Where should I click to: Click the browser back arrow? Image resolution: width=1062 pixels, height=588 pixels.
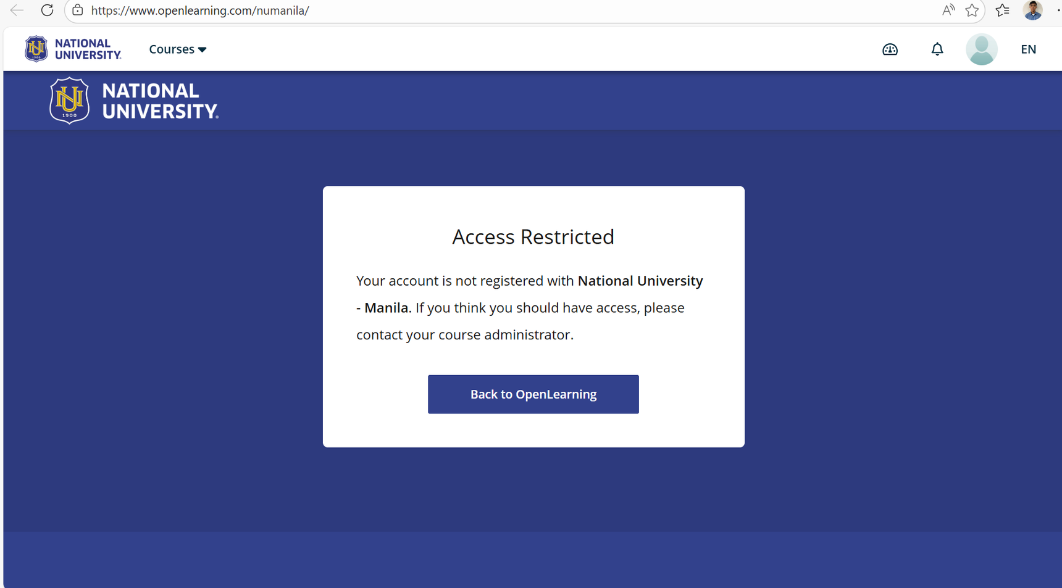17,10
